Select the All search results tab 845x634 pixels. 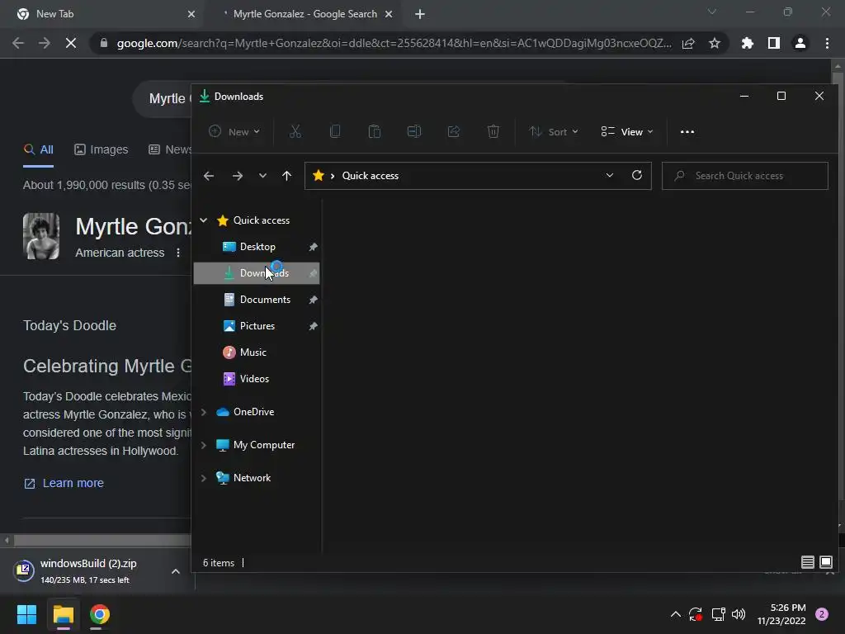38,149
